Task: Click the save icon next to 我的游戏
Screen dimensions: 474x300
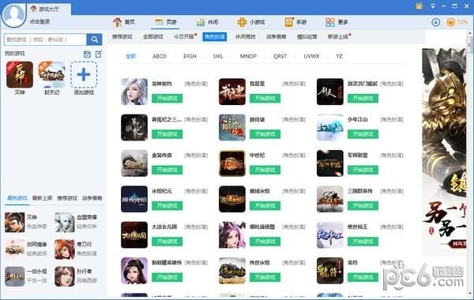Action: [87, 54]
